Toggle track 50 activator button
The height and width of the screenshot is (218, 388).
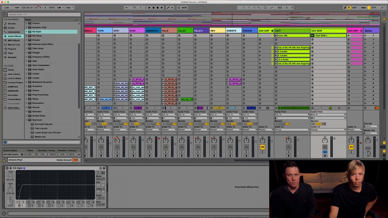click(262, 147)
